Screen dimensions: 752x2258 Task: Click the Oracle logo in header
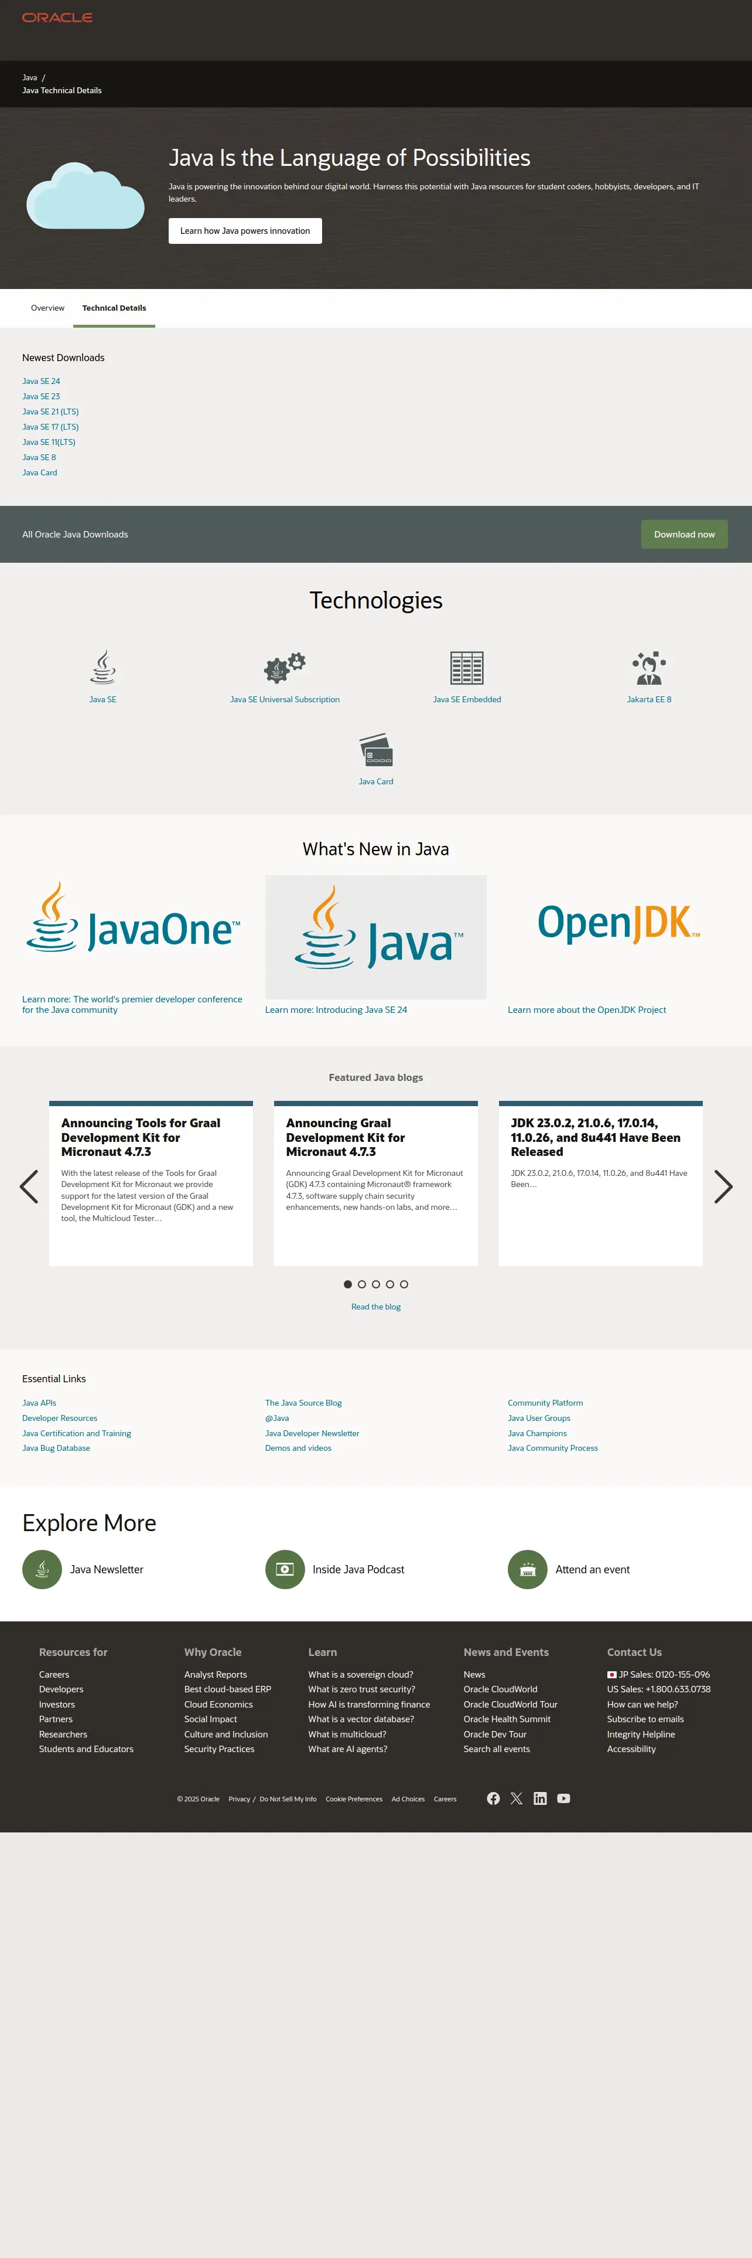57,18
